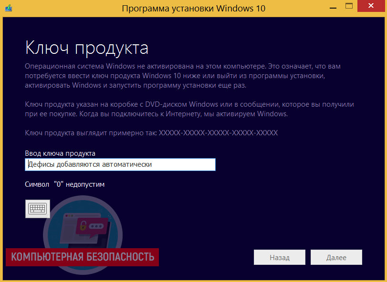This screenshot has width=387, height=282.
Task: Click the setup program icon in title bar
Action: (9, 8)
